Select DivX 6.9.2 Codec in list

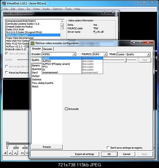(33, 32)
